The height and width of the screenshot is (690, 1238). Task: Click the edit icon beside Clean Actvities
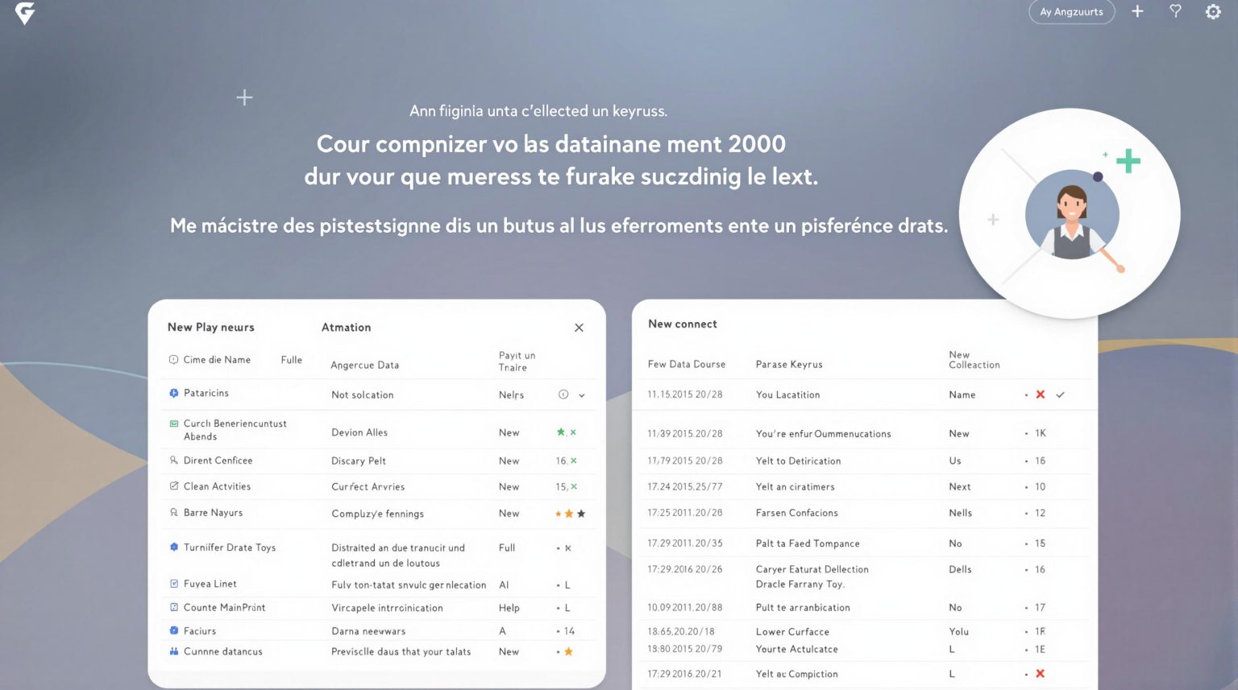(x=173, y=486)
